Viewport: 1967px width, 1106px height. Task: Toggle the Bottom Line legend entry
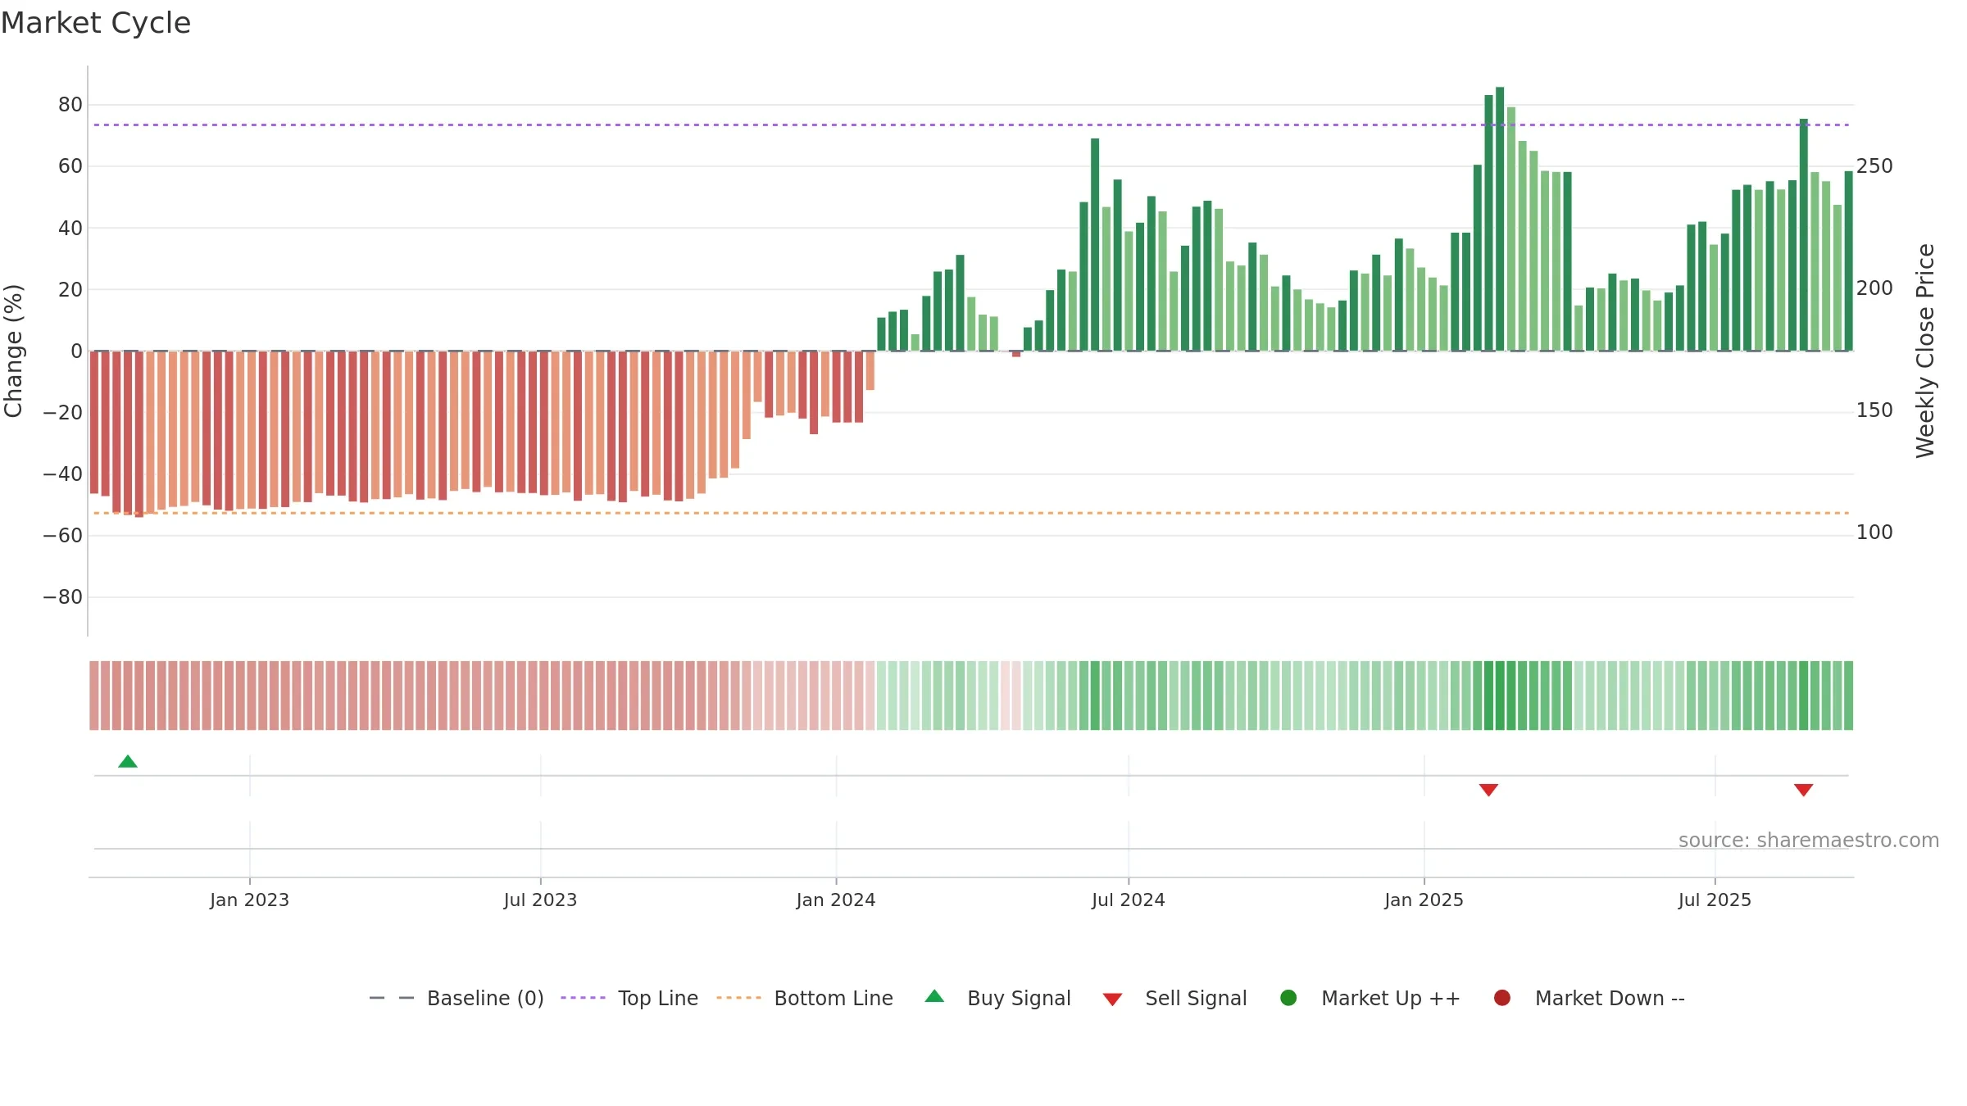click(805, 998)
